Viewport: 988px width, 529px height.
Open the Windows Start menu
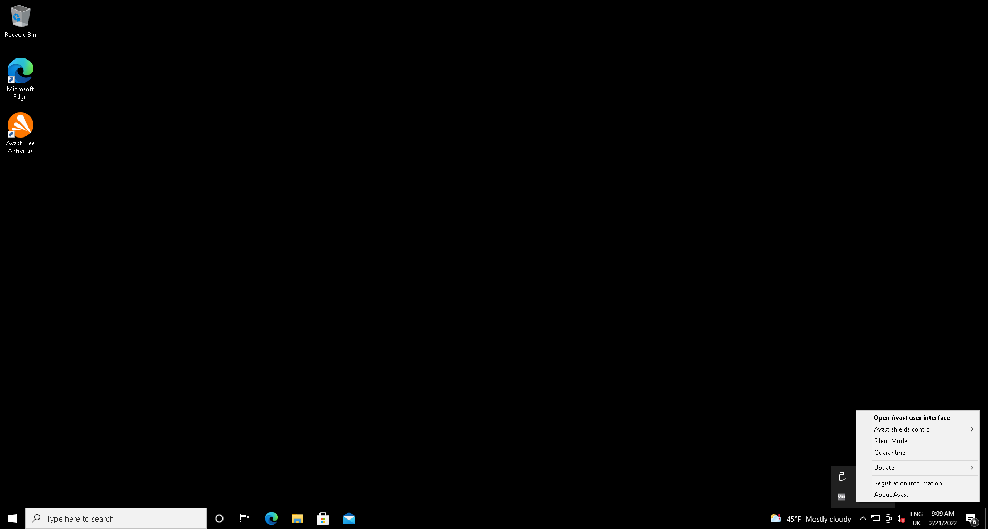[13, 518]
